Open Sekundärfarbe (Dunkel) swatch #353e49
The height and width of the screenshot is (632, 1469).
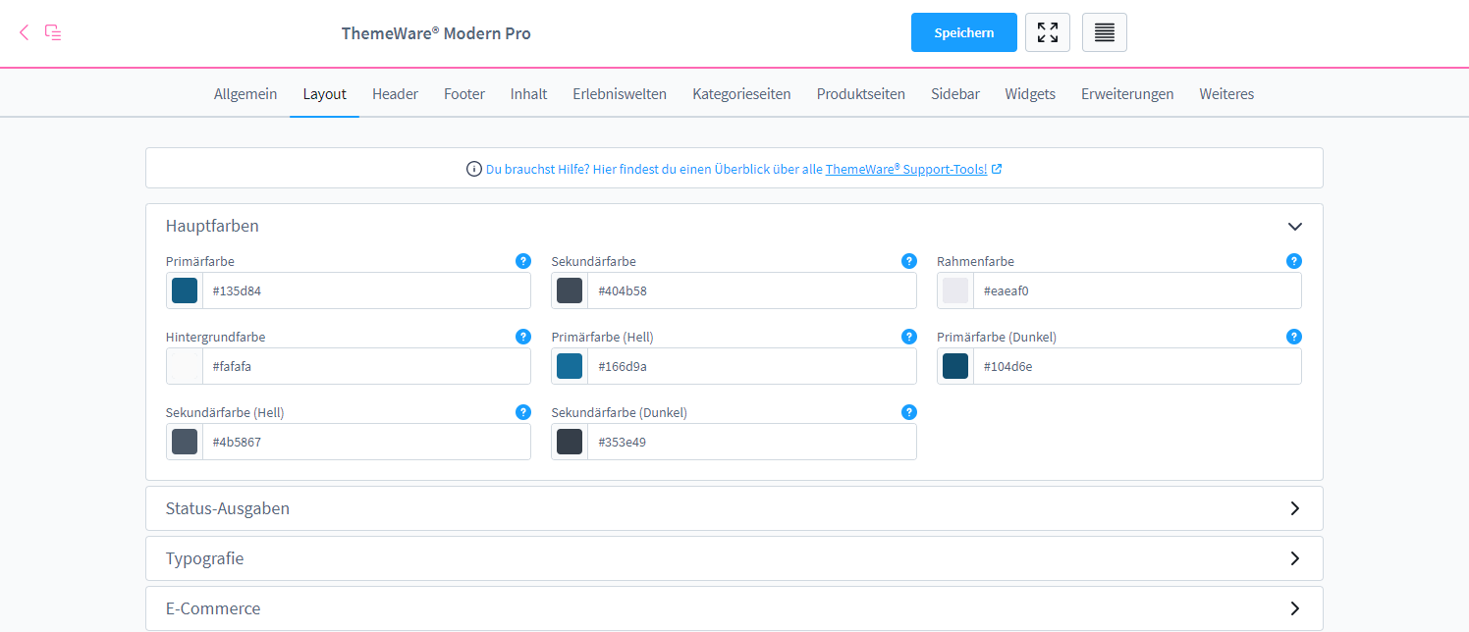pos(570,442)
